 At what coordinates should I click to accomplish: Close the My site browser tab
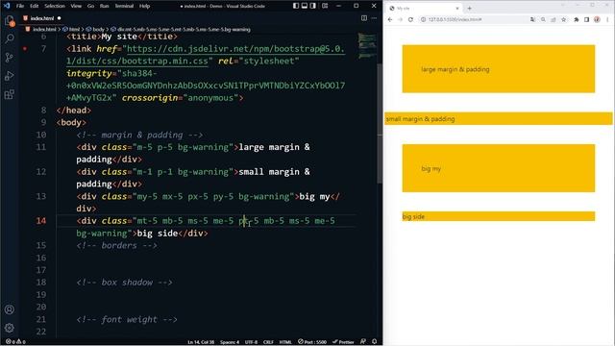point(457,9)
